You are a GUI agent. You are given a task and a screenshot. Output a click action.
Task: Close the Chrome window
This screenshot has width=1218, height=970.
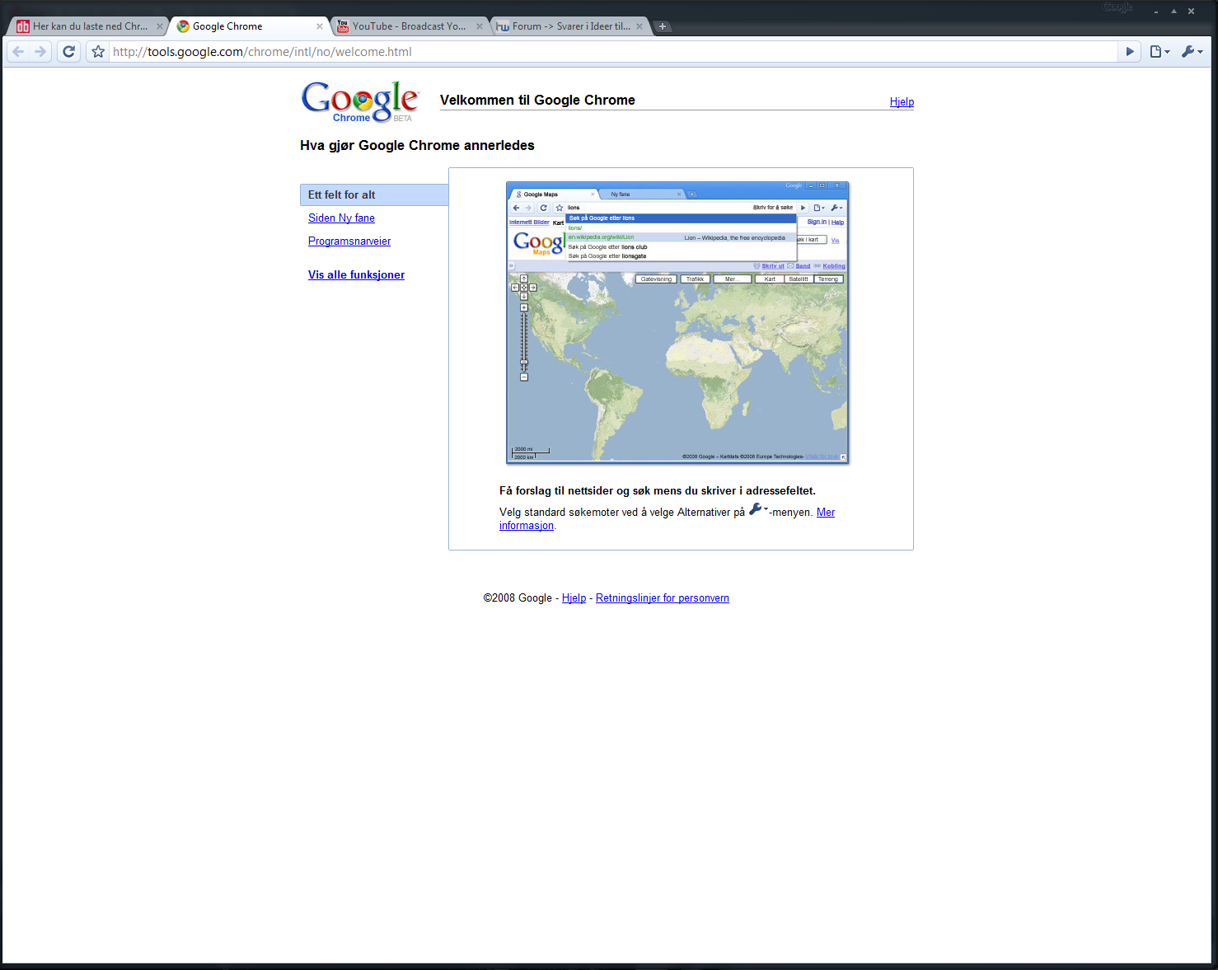tap(1191, 12)
